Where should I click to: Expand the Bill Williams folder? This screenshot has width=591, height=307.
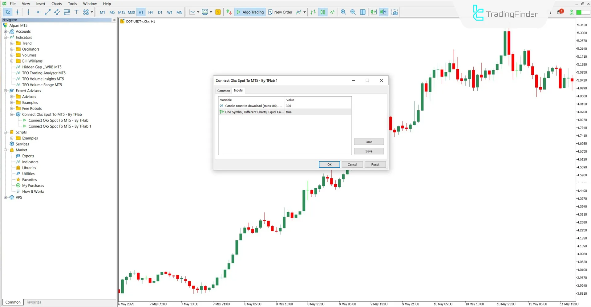[12, 61]
